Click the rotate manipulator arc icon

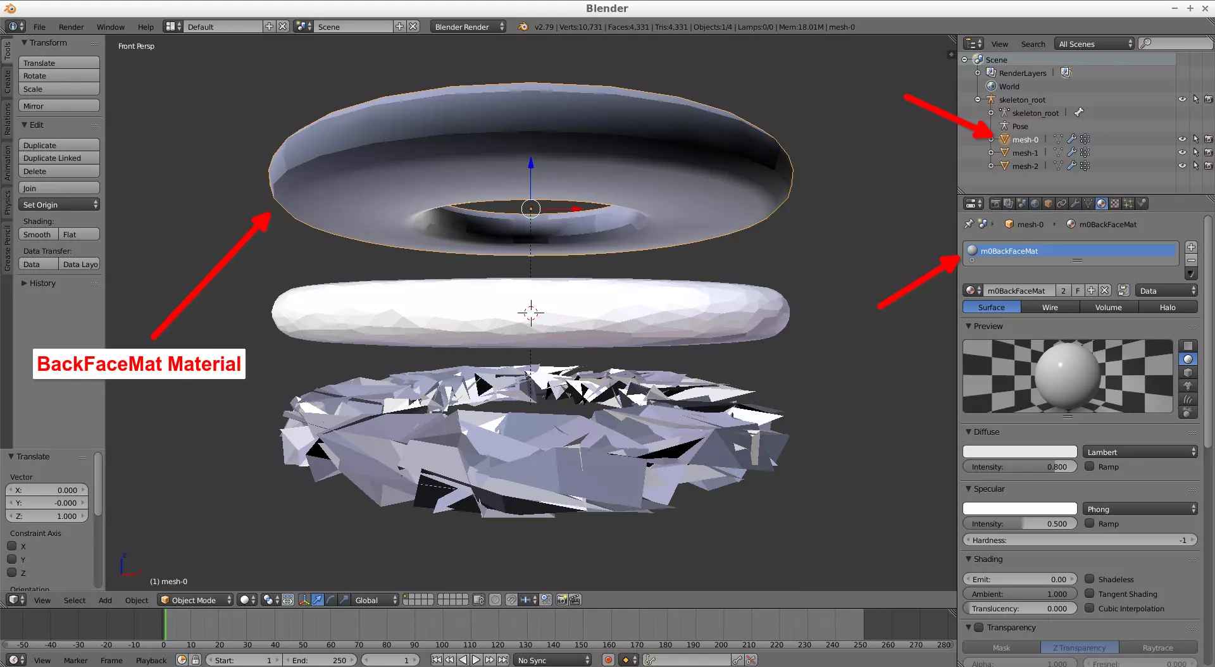pos(330,600)
